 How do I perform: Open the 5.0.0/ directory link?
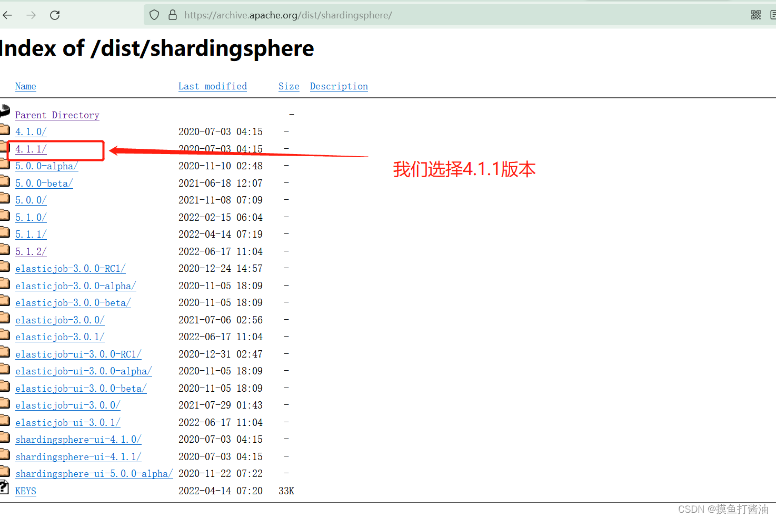[31, 200]
